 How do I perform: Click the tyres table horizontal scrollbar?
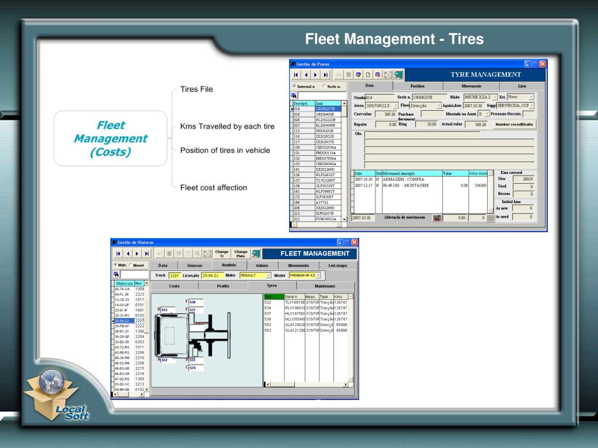pyautogui.click(x=307, y=385)
